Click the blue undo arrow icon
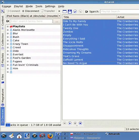 [x=75, y=12]
